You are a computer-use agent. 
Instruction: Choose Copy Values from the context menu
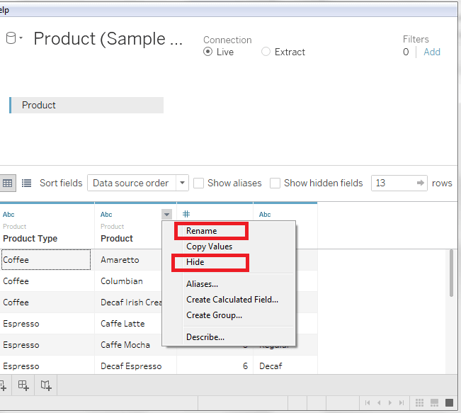[209, 247]
